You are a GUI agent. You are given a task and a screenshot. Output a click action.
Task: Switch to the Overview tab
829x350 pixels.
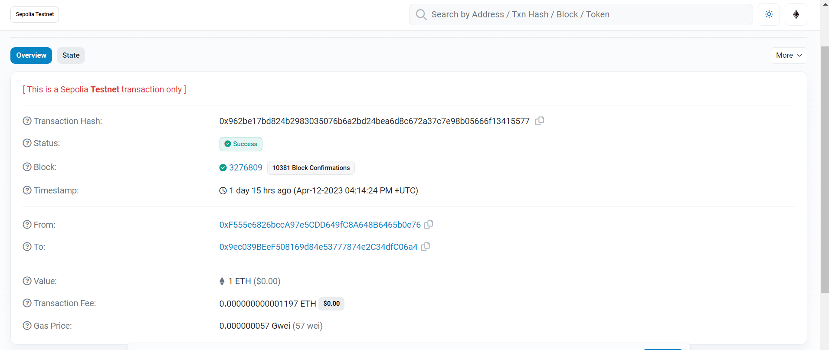[x=31, y=56]
